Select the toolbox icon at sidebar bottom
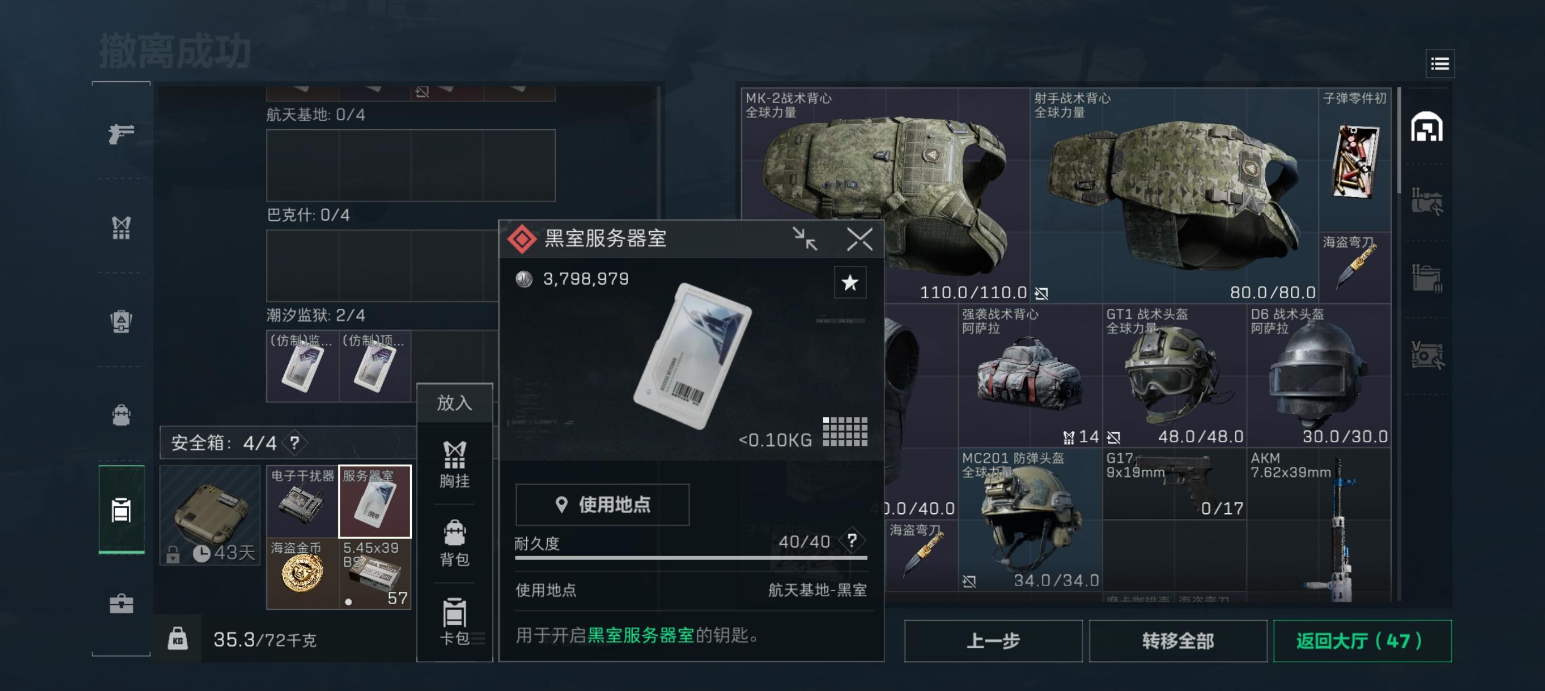Image resolution: width=1545 pixels, height=691 pixels. pos(121,604)
